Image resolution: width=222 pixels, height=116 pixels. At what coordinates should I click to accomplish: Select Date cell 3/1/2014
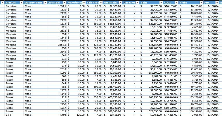pos(211,27)
